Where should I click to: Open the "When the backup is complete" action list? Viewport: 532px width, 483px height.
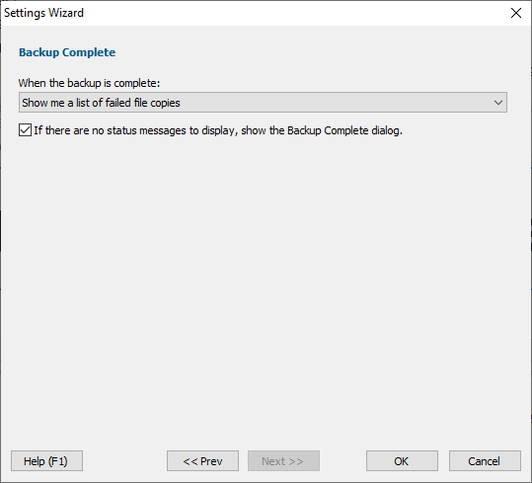coord(263,102)
